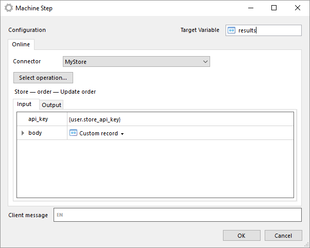Select the api_key row label

click(38, 119)
